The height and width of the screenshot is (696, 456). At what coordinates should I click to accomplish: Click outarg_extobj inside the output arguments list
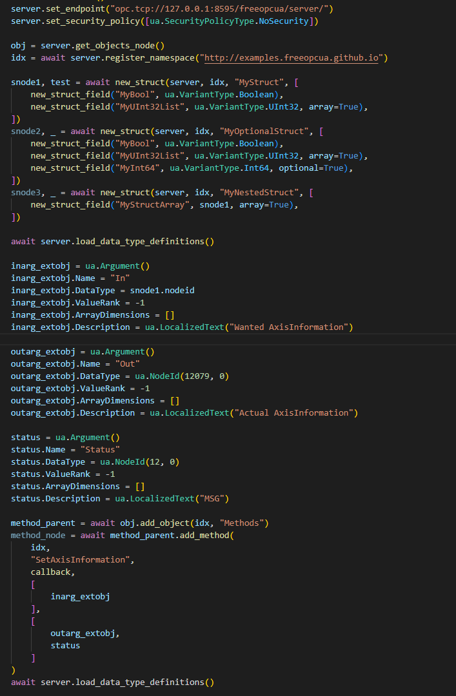coord(83,633)
